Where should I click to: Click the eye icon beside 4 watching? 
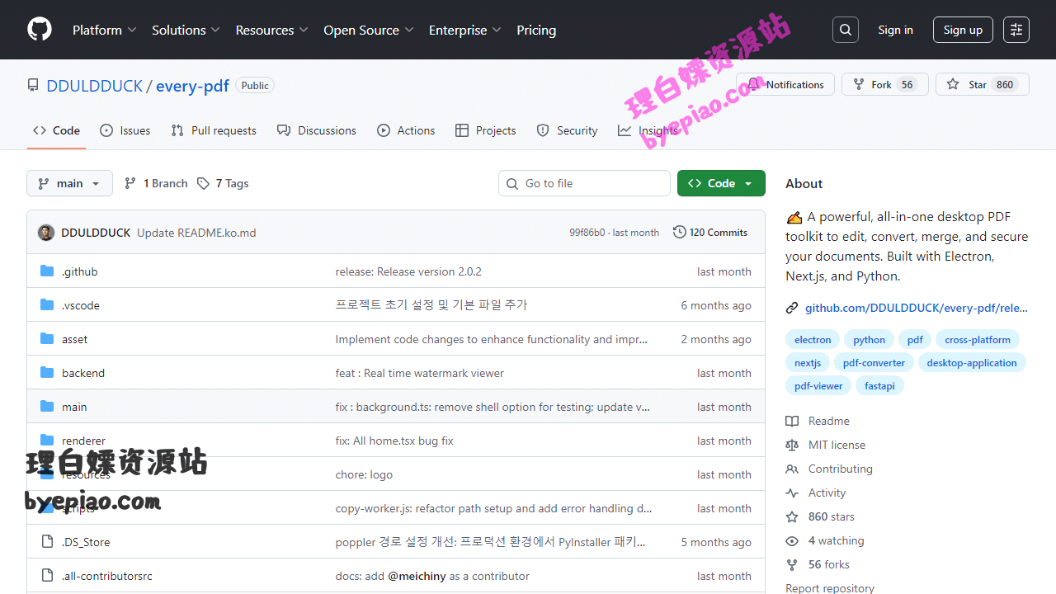(792, 540)
